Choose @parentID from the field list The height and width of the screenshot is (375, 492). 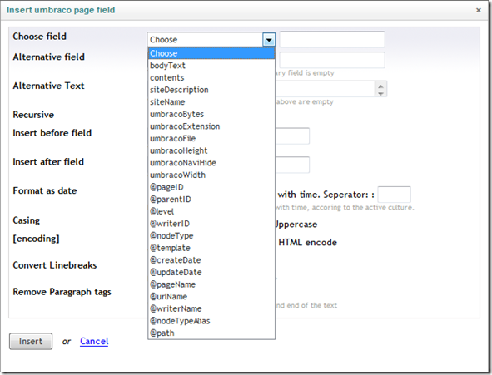(x=211, y=200)
